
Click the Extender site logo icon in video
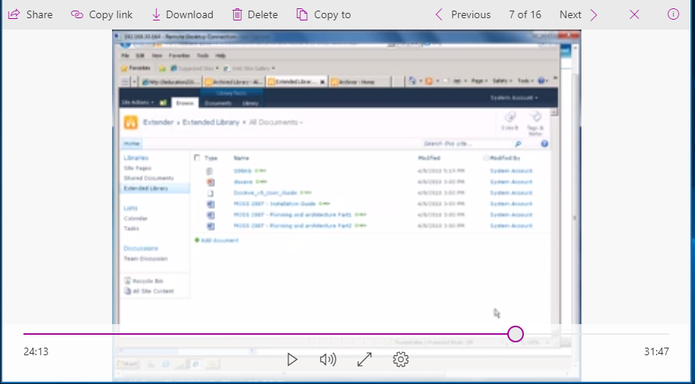(x=131, y=123)
